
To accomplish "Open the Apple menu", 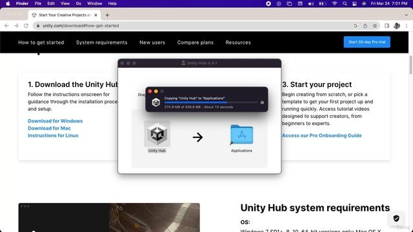I will pyautogui.click(x=8, y=3).
